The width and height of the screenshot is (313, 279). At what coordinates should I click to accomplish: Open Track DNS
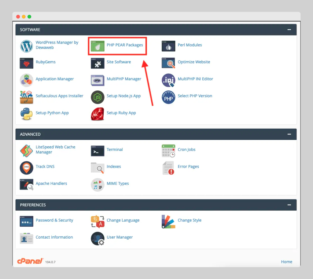pos(45,166)
